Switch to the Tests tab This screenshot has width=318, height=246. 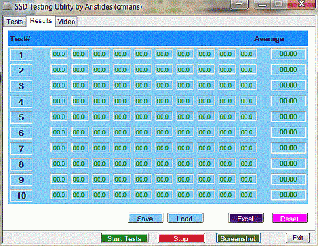(x=15, y=22)
